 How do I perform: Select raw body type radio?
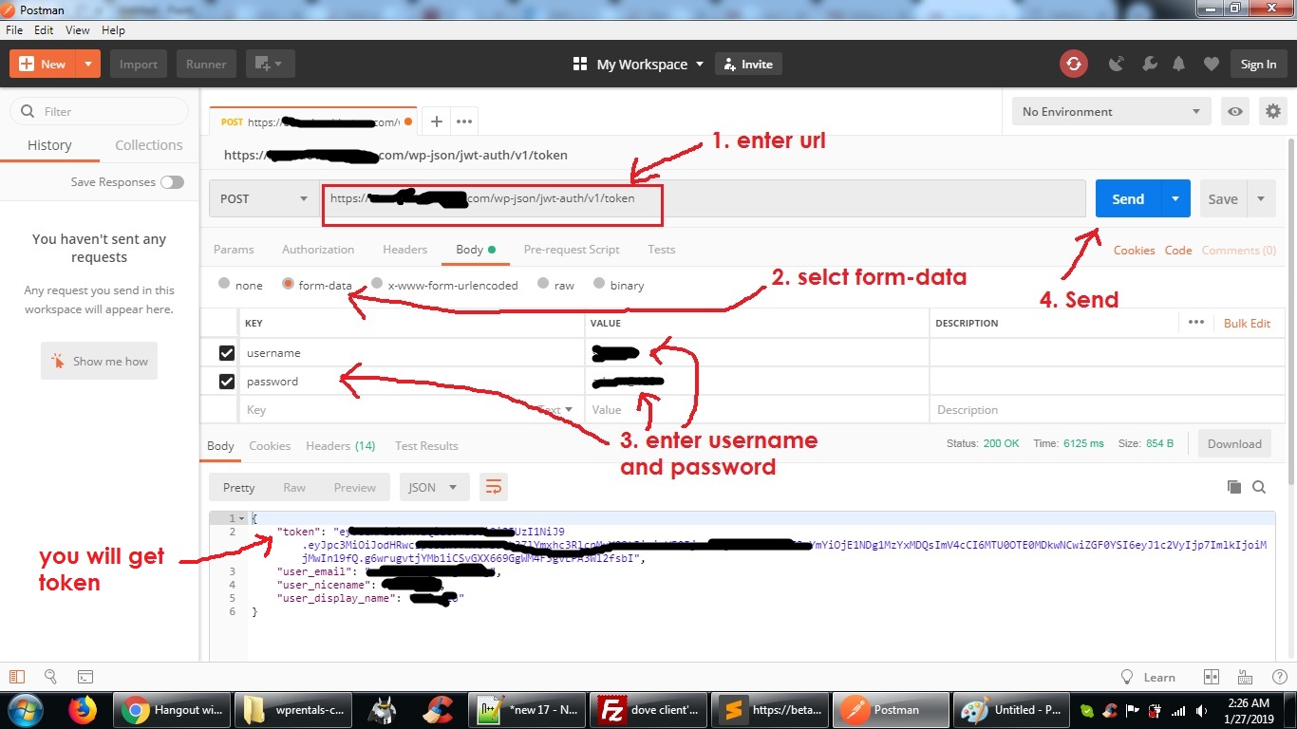543,284
